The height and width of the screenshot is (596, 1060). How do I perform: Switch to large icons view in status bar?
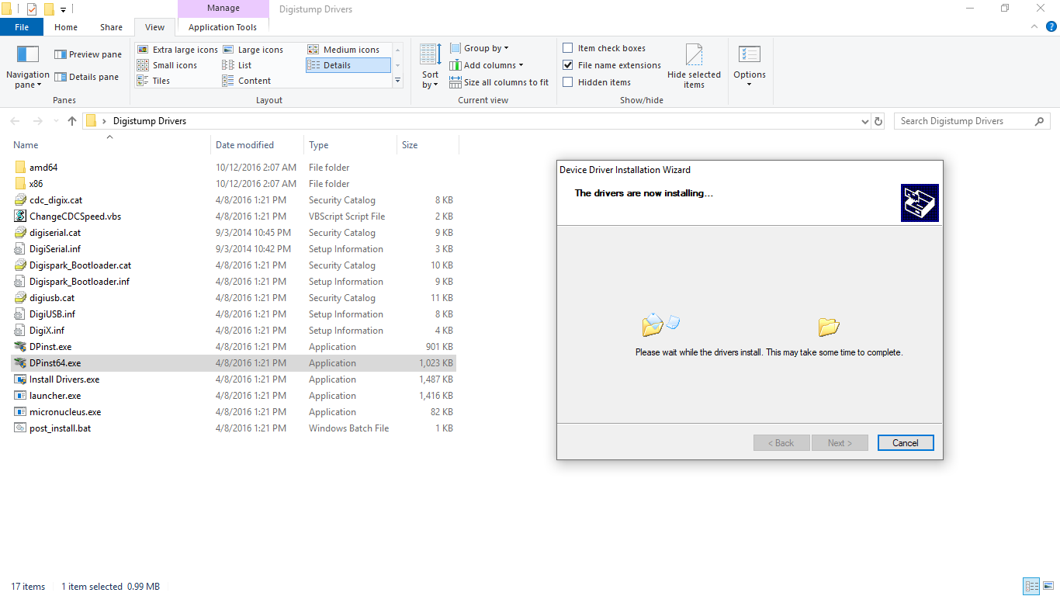(x=1048, y=587)
